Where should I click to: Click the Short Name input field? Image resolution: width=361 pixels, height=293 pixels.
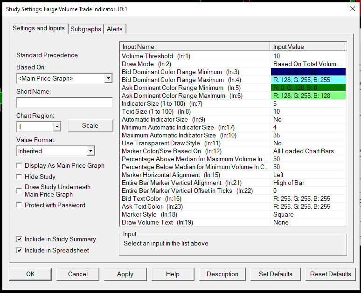click(x=64, y=102)
